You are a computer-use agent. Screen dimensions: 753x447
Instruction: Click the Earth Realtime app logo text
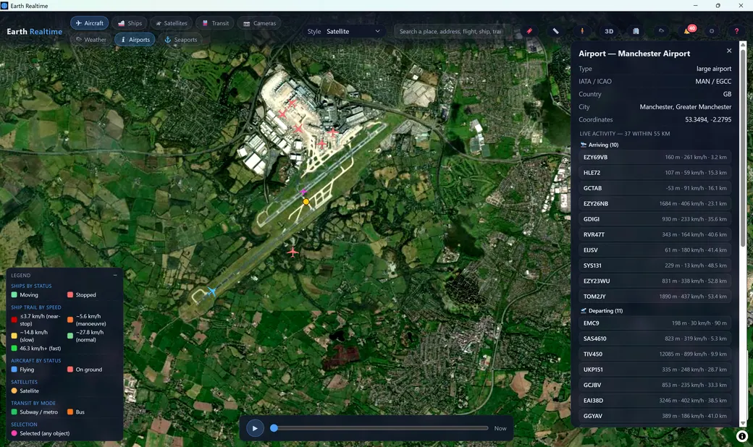[35, 32]
